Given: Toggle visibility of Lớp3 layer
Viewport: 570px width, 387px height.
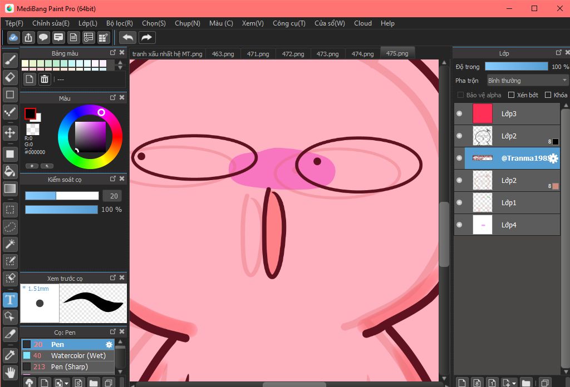Looking at the screenshot, I should tap(459, 113).
